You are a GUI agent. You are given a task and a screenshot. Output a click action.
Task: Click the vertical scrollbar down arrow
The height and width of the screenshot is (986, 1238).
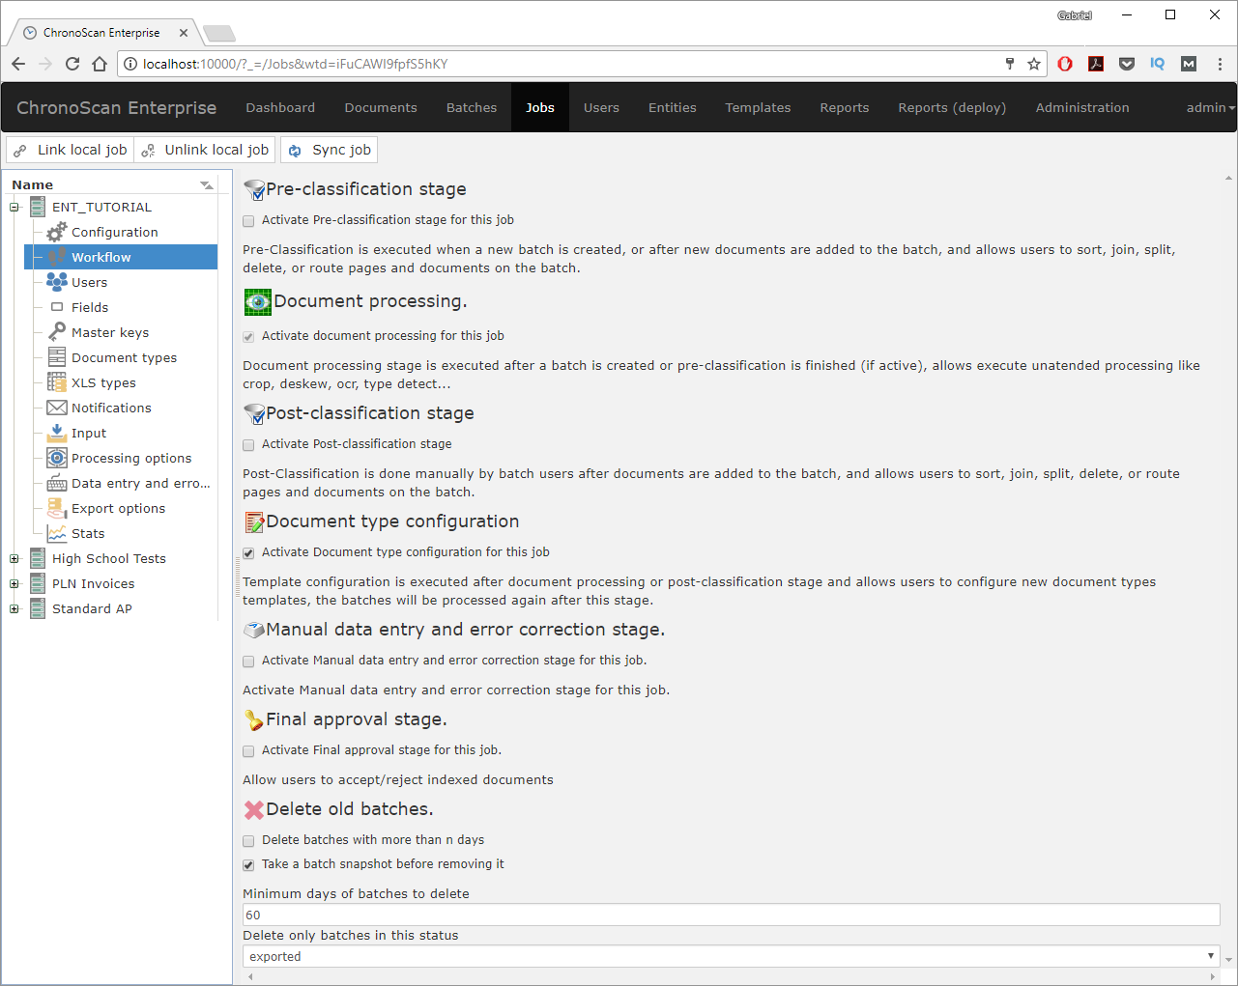click(x=1228, y=960)
